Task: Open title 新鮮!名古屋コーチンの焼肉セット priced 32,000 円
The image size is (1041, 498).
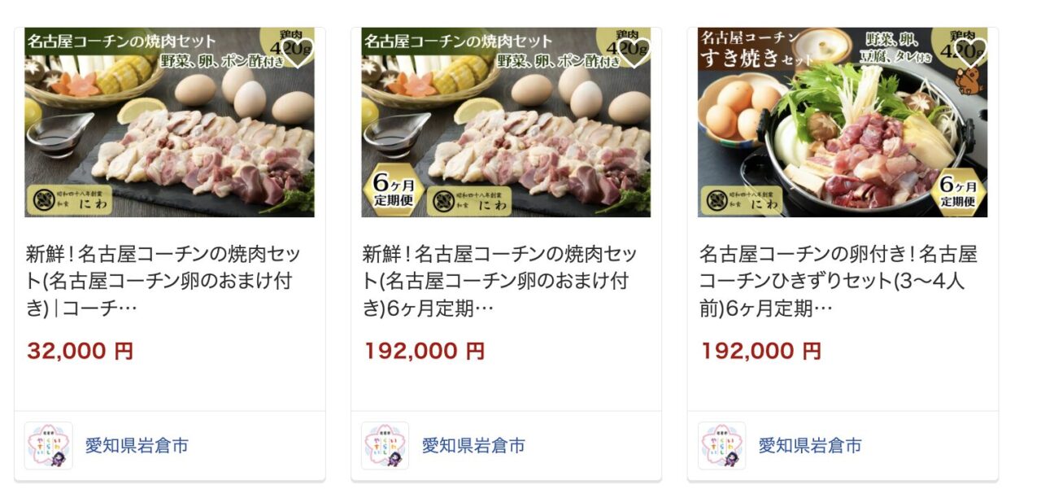Action: (159, 282)
